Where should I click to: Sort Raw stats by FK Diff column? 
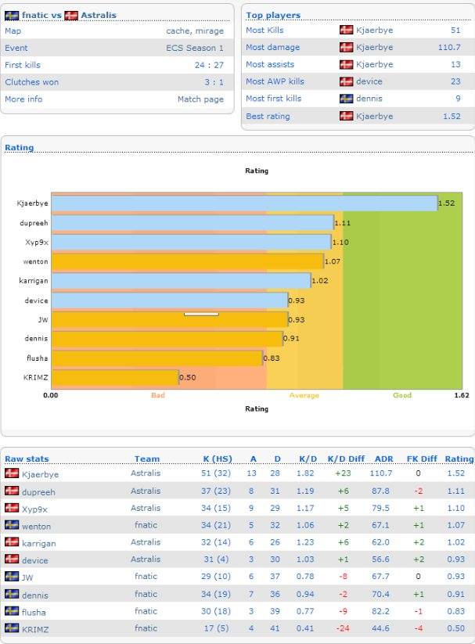pos(422,459)
